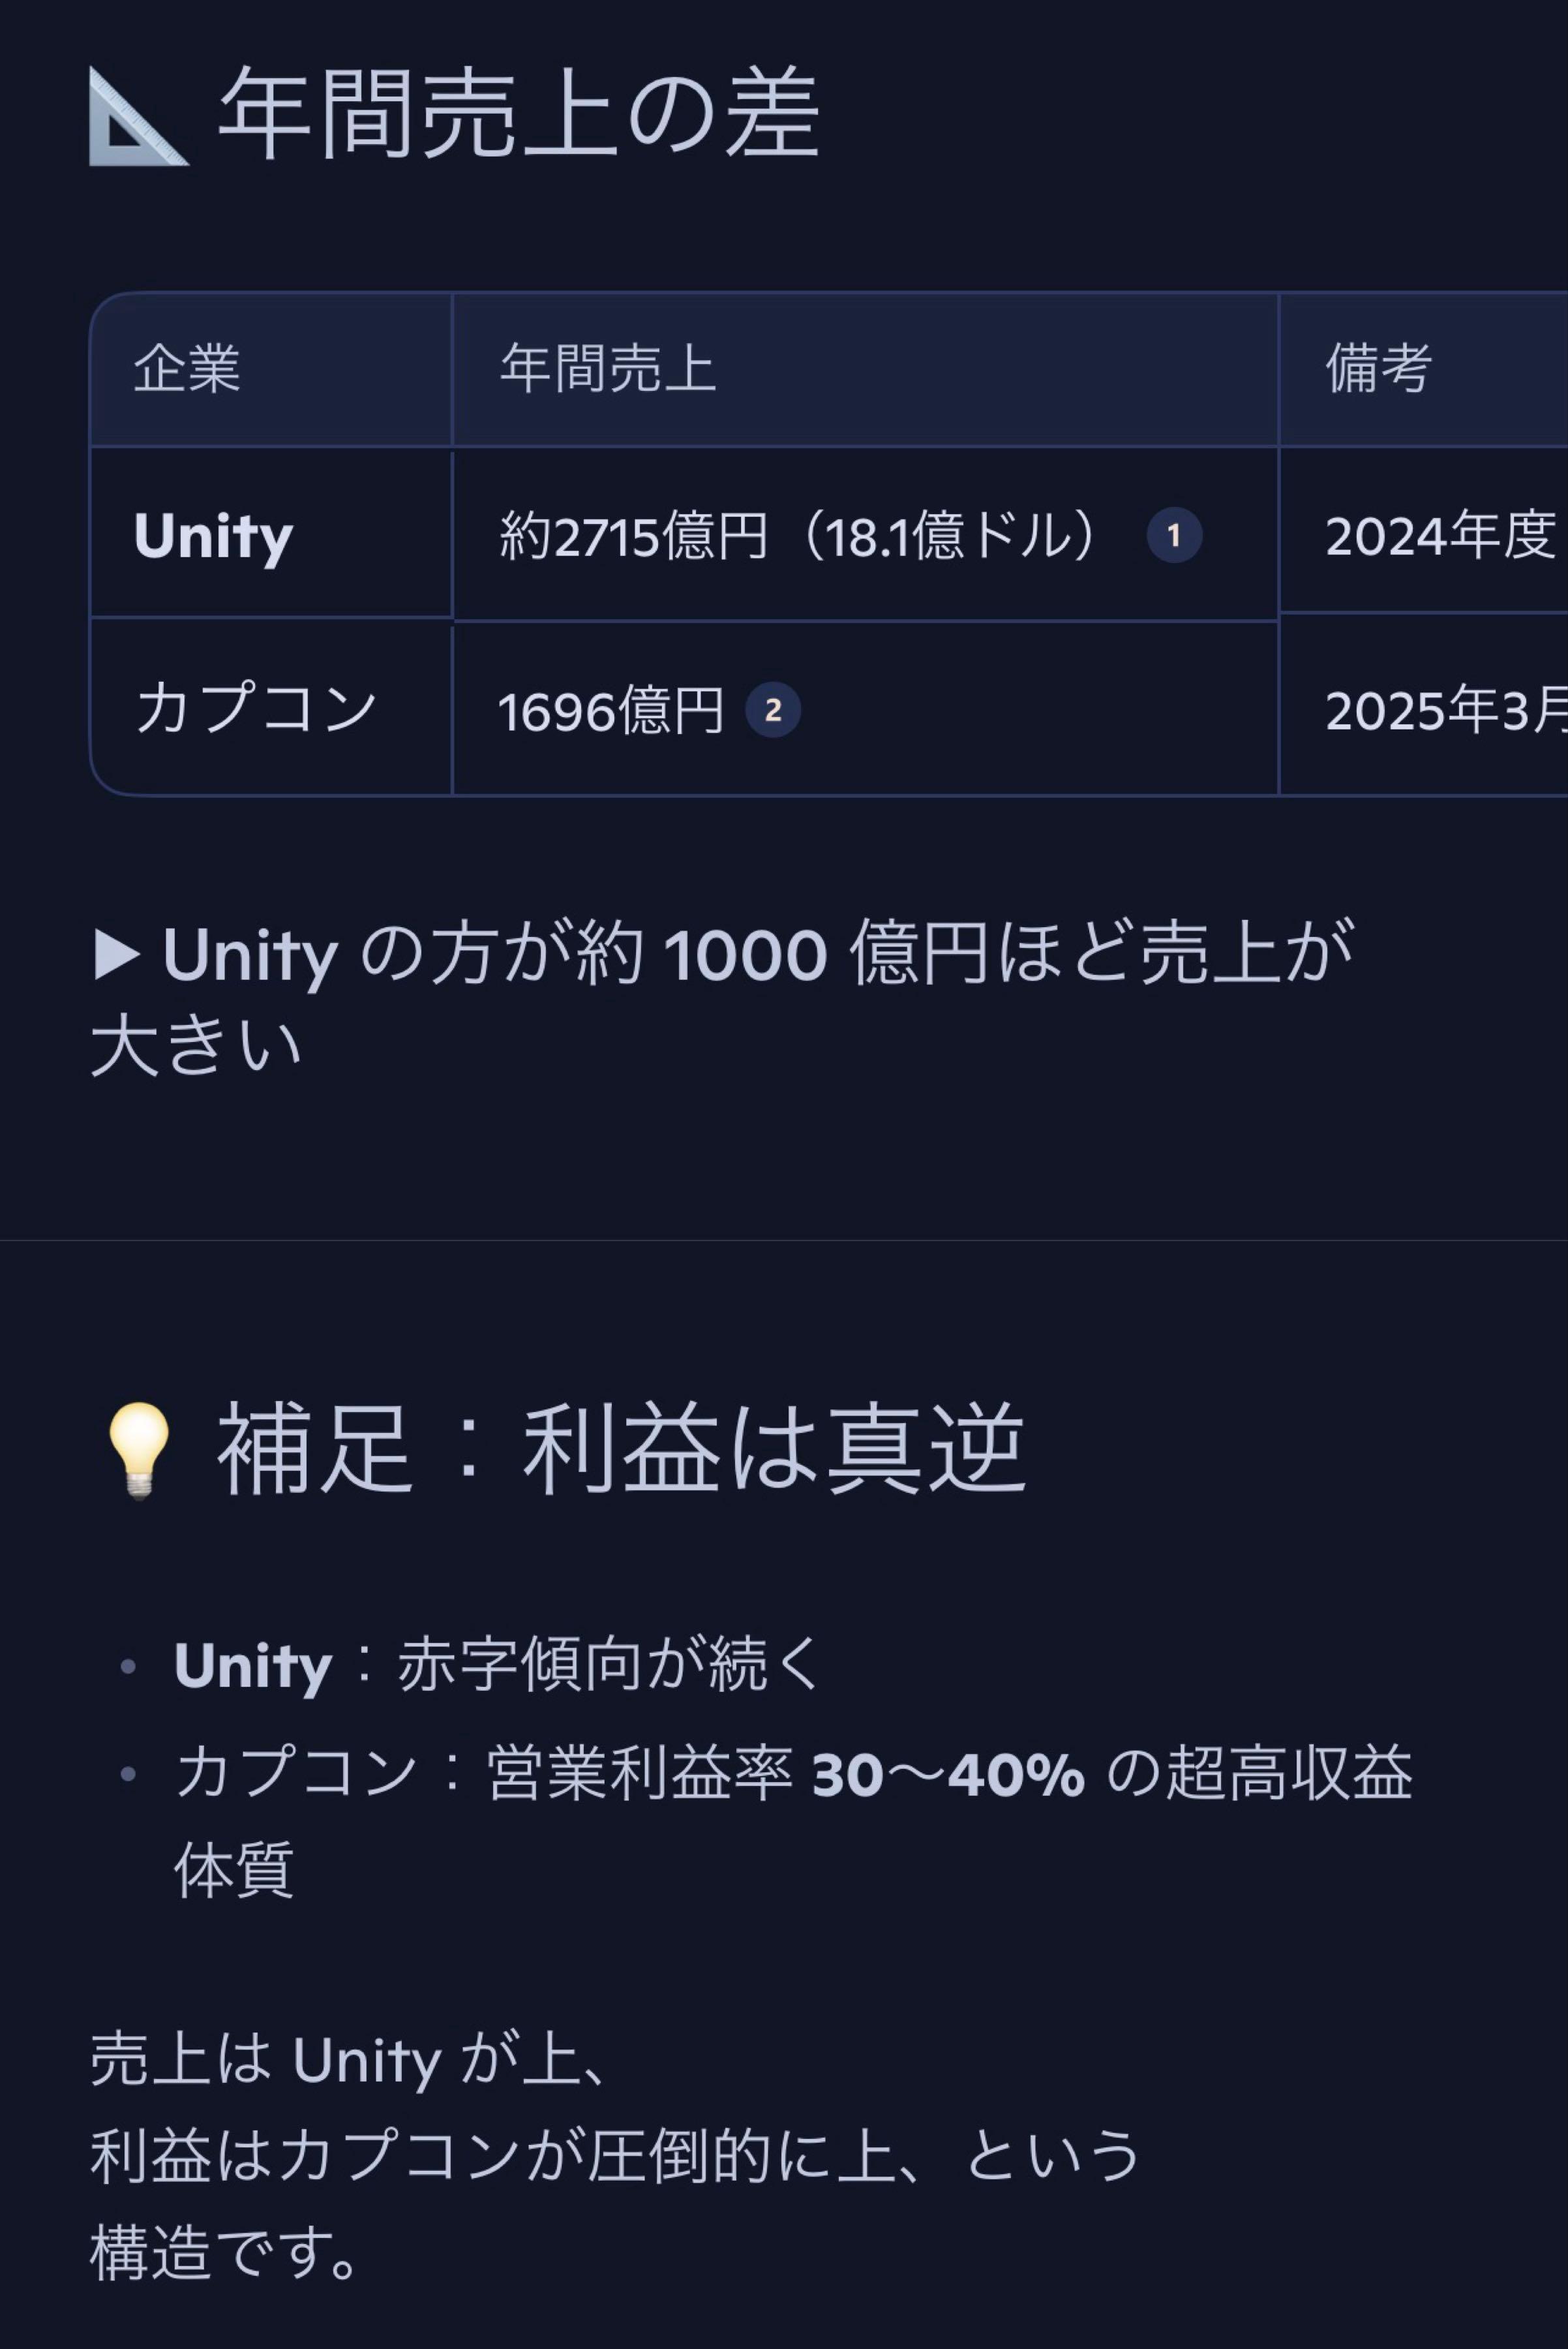The image size is (1568, 2349).
Task: Select the 企業 column header
Action: pos(187,368)
